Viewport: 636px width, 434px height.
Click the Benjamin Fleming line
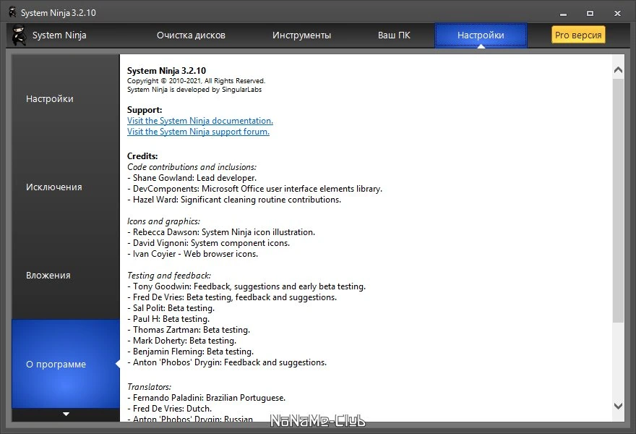190,352
